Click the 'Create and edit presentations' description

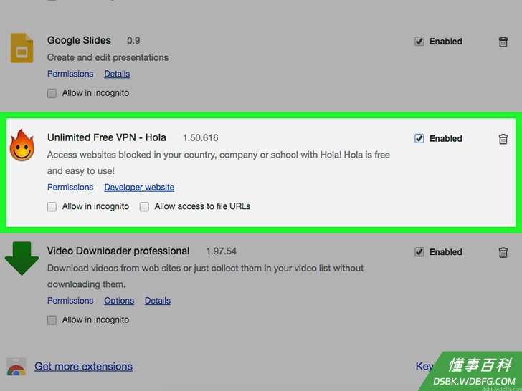(x=108, y=57)
